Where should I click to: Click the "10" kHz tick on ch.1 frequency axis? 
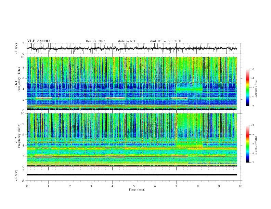click(x=24, y=57)
